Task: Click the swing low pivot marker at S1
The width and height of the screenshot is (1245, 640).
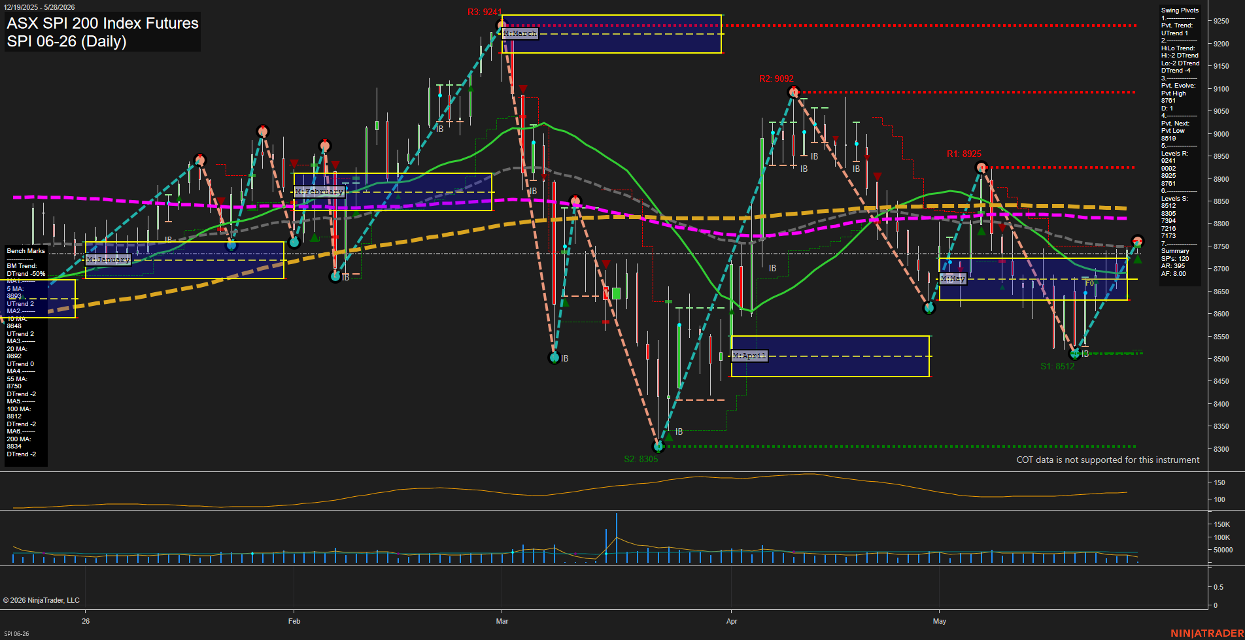Action: tap(1074, 354)
